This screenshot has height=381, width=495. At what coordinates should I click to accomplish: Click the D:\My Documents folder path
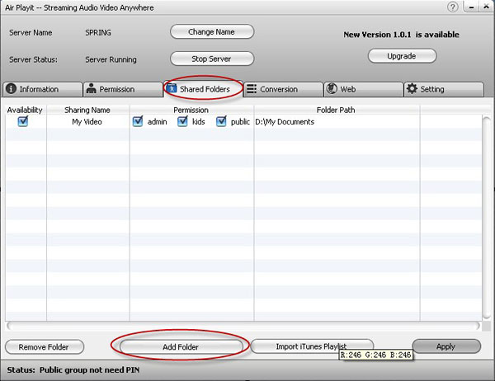285,122
